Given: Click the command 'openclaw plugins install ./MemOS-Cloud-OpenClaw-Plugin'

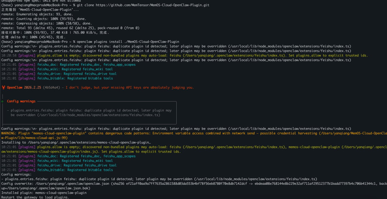Looking at the screenshot, I should [x=128, y=42].
